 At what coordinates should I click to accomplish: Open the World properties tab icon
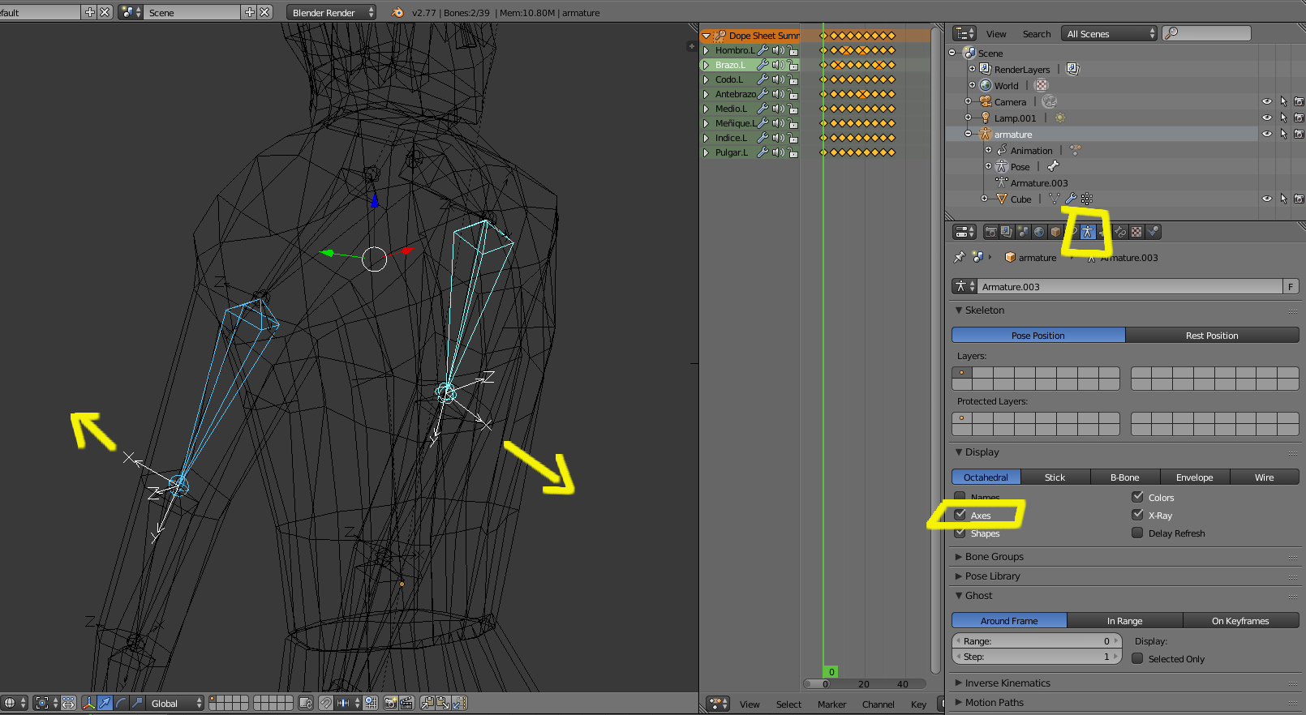[x=1039, y=232]
